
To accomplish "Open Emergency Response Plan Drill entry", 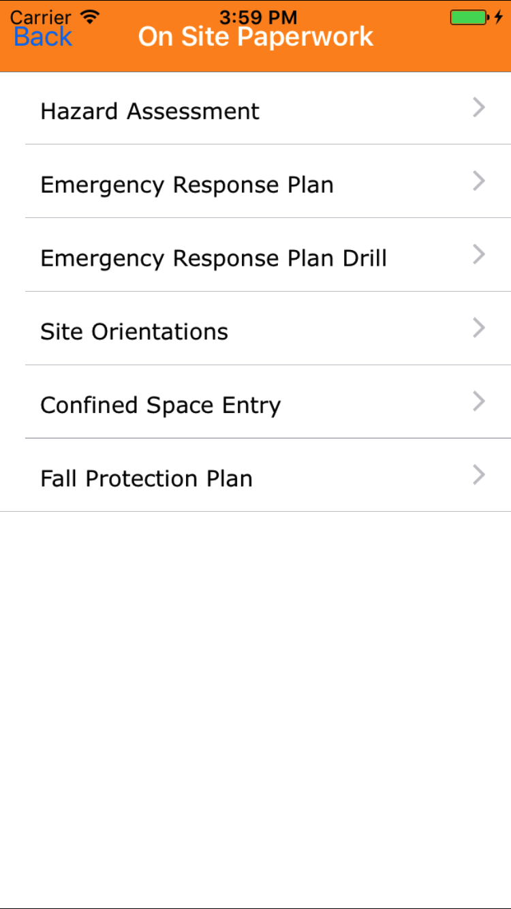I will pyautogui.click(x=213, y=258).
